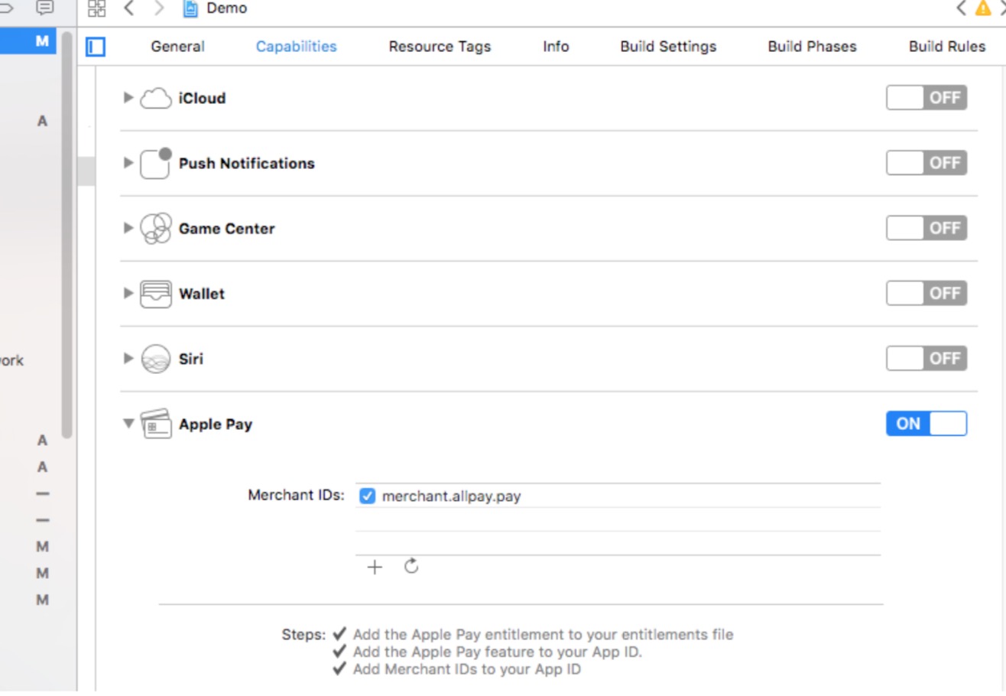
Task: Turn off the Apple Pay switch
Action: [x=926, y=424]
